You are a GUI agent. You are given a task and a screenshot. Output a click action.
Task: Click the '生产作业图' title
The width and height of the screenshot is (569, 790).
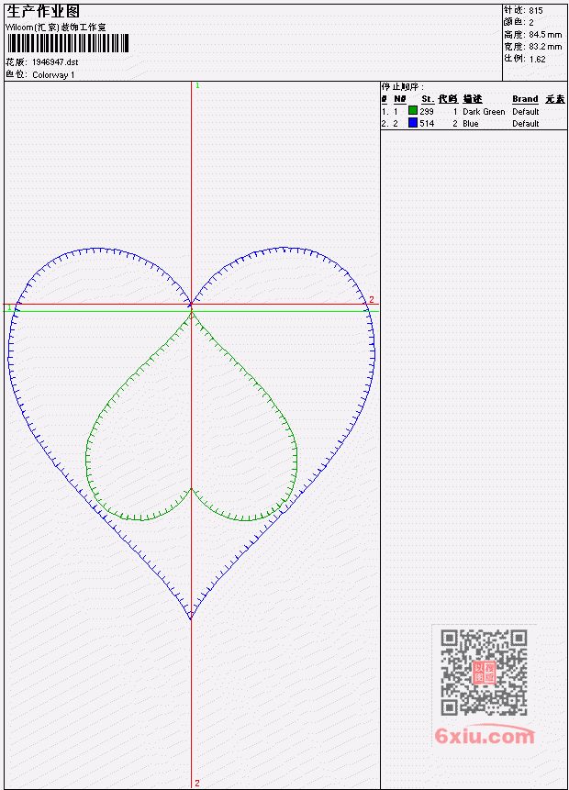(43, 12)
